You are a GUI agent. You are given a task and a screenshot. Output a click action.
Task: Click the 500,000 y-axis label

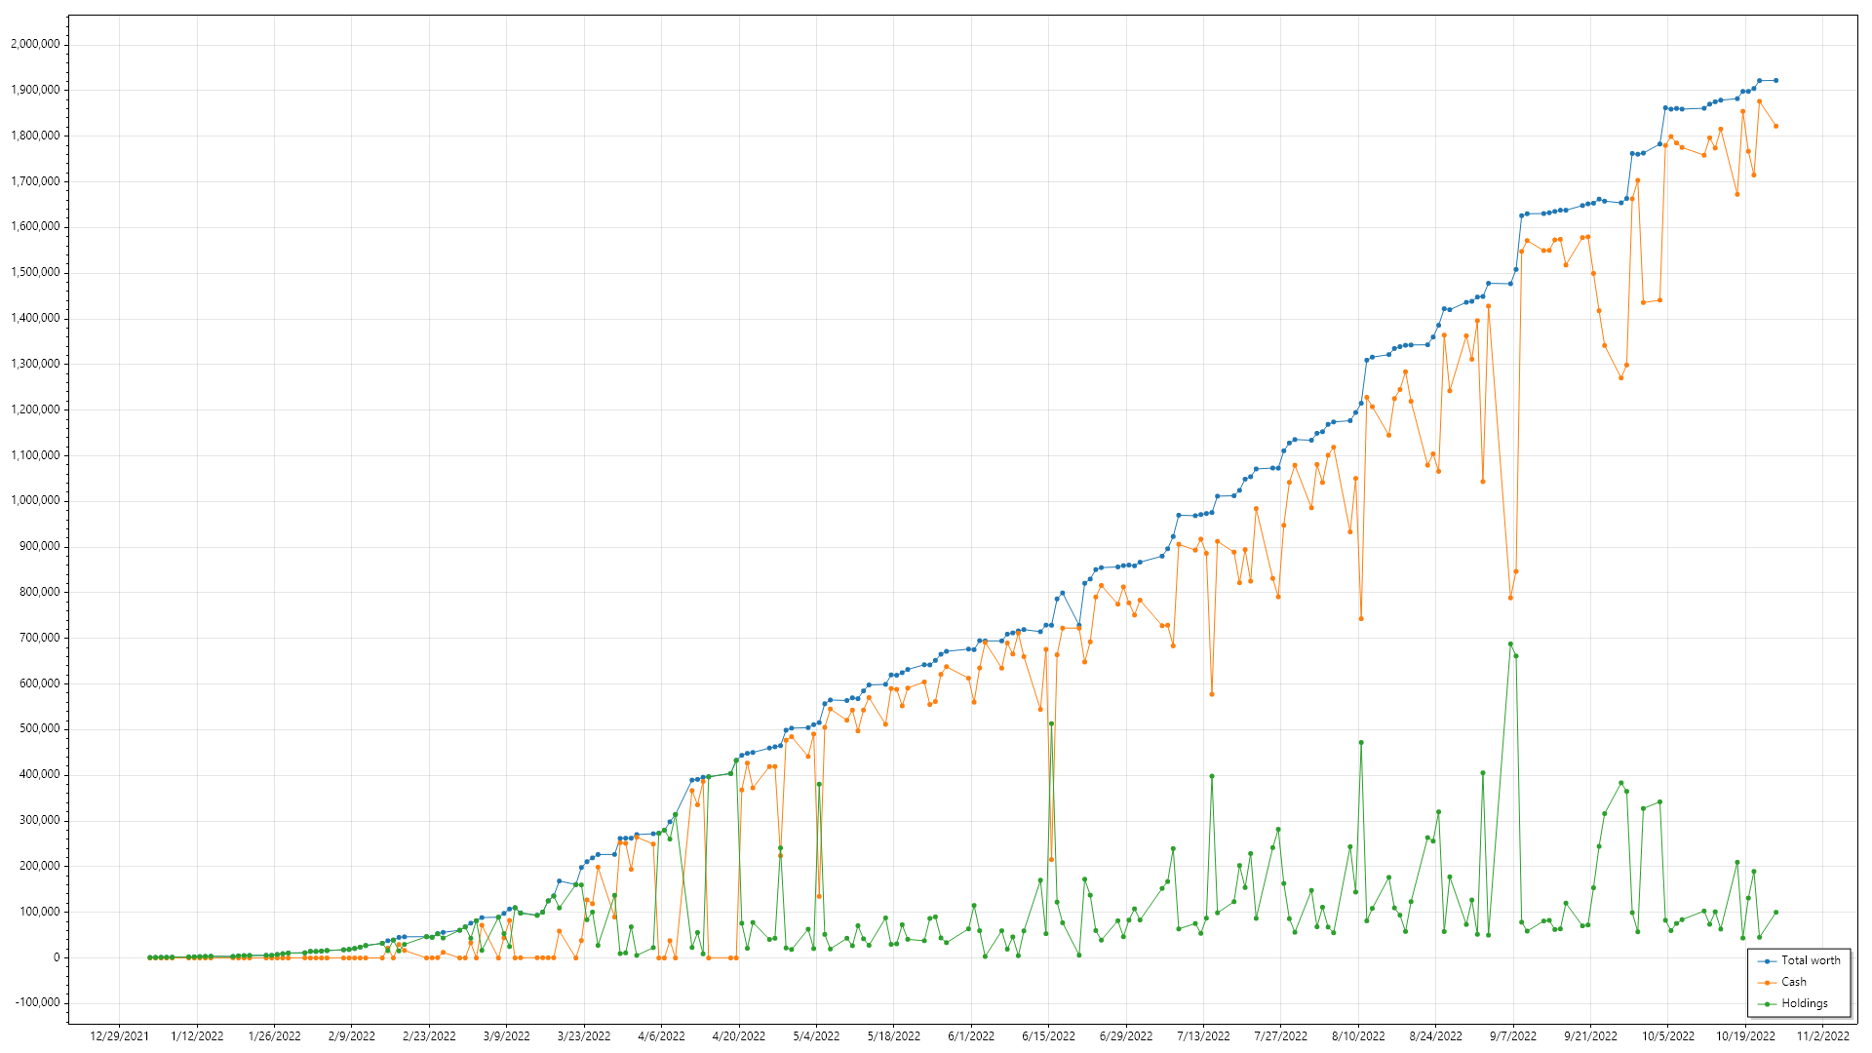[x=39, y=729]
